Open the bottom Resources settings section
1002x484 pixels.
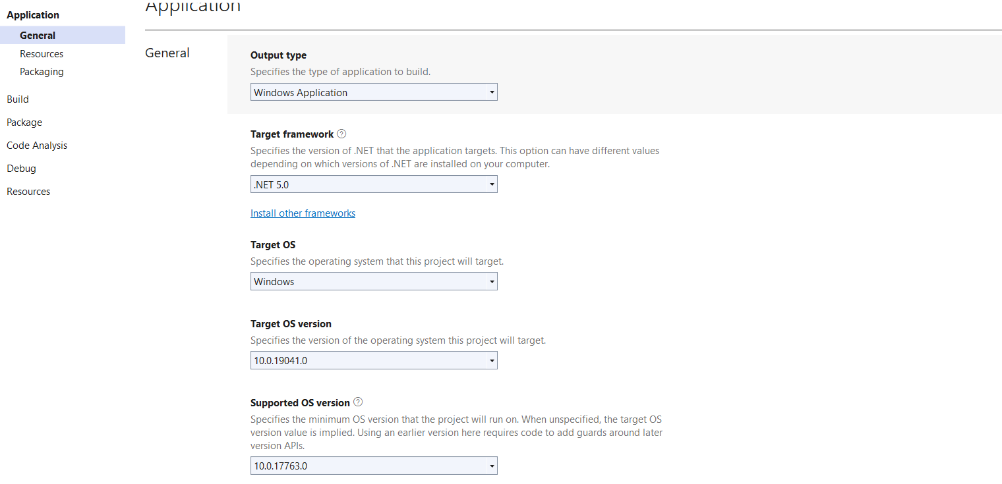pos(28,191)
